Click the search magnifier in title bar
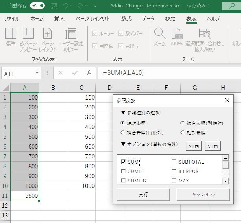 pyautogui.click(x=232, y=6)
